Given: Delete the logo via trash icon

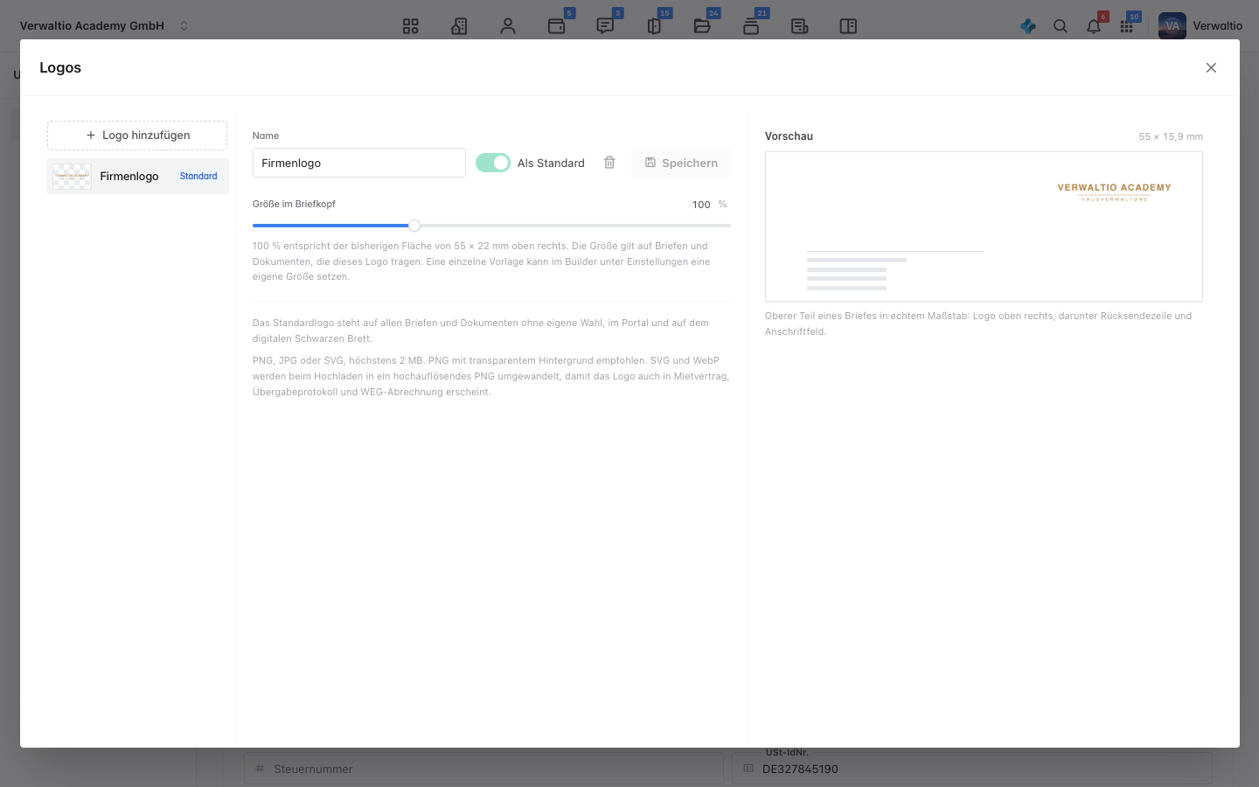Looking at the screenshot, I should pos(609,163).
